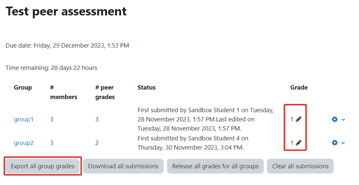This screenshot has width=359, height=185.
Task: Click the pencil edit icon for group2 grade
Action: click(x=299, y=143)
